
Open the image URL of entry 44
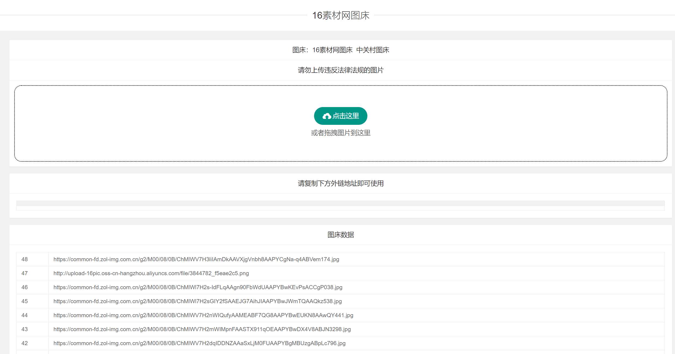click(204, 315)
